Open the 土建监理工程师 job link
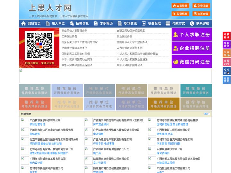This screenshot has height=173, width=231. point(166,163)
